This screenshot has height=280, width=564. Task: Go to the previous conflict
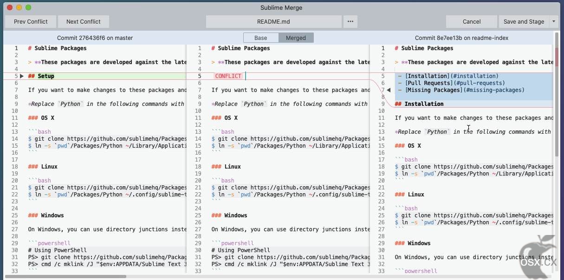(31, 21)
